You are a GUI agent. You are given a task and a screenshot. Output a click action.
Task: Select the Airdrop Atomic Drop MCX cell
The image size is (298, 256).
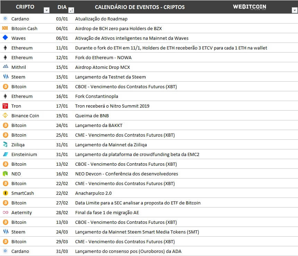point(103,67)
